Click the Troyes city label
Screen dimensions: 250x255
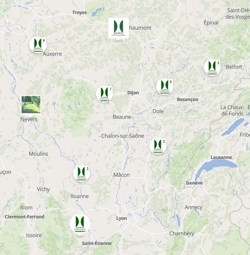pyautogui.click(x=79, y=12)
